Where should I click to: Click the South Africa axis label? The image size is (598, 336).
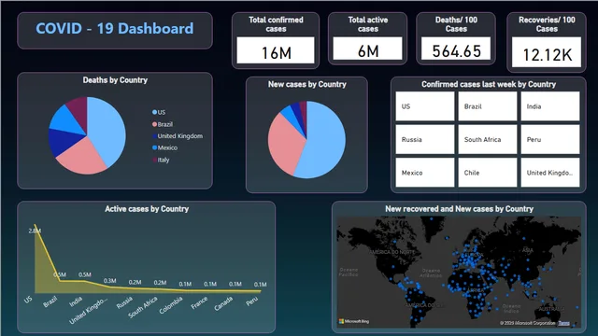point(143,307)
